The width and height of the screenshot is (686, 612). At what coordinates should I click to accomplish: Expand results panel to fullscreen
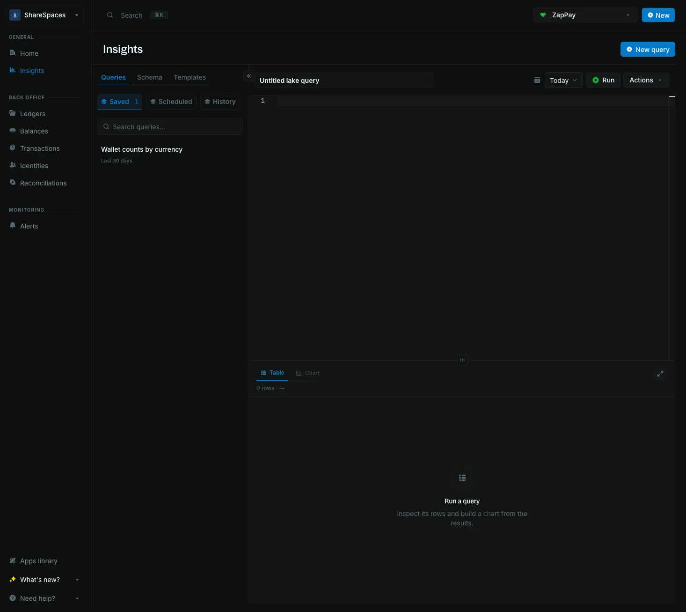pos(660,374)
